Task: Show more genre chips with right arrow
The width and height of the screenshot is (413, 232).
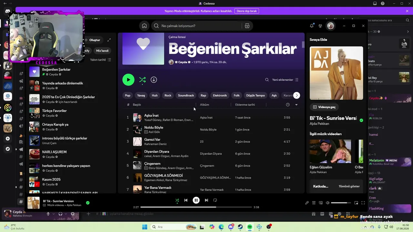Action: (297, 95)
